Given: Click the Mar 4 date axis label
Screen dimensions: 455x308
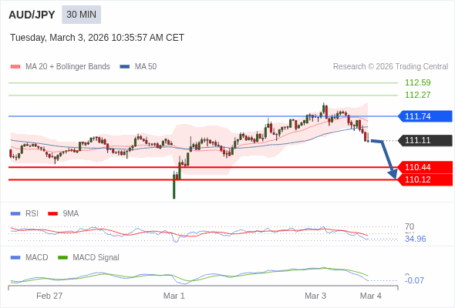Looking at the screenshot, I should tap(371, 296).
